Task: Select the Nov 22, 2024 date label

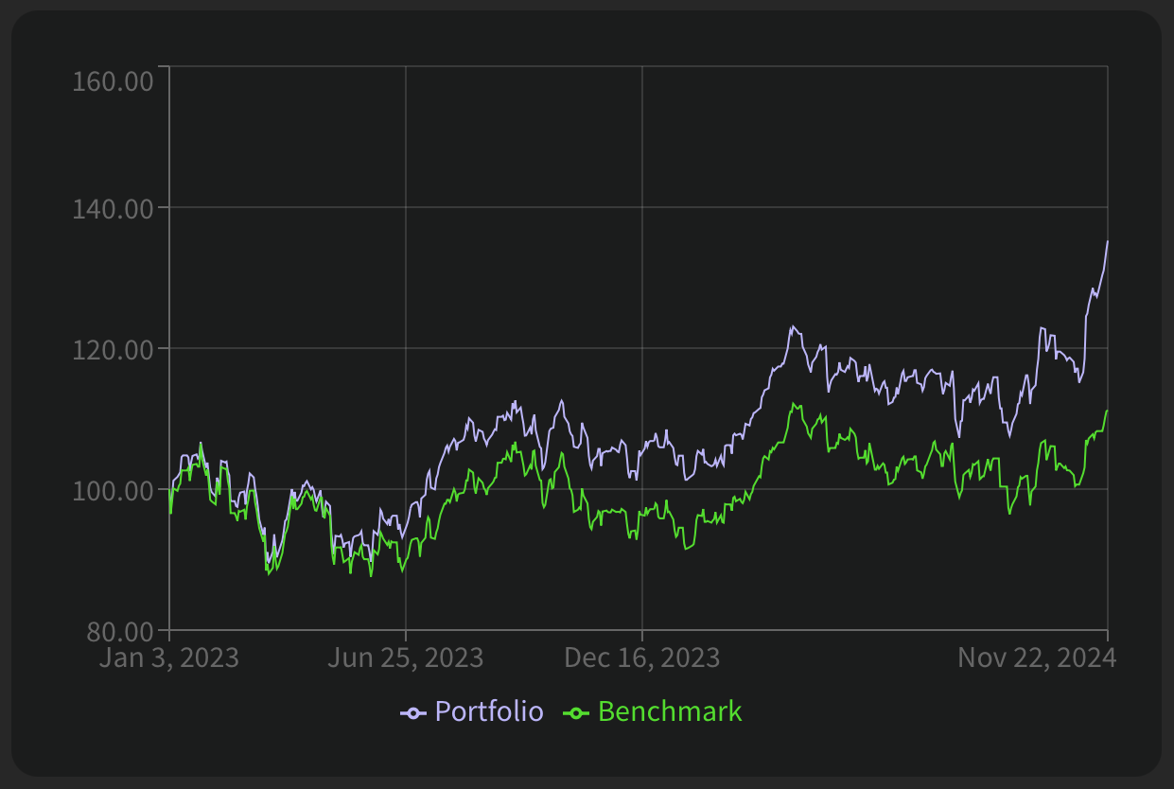Action: (1037, 657)
